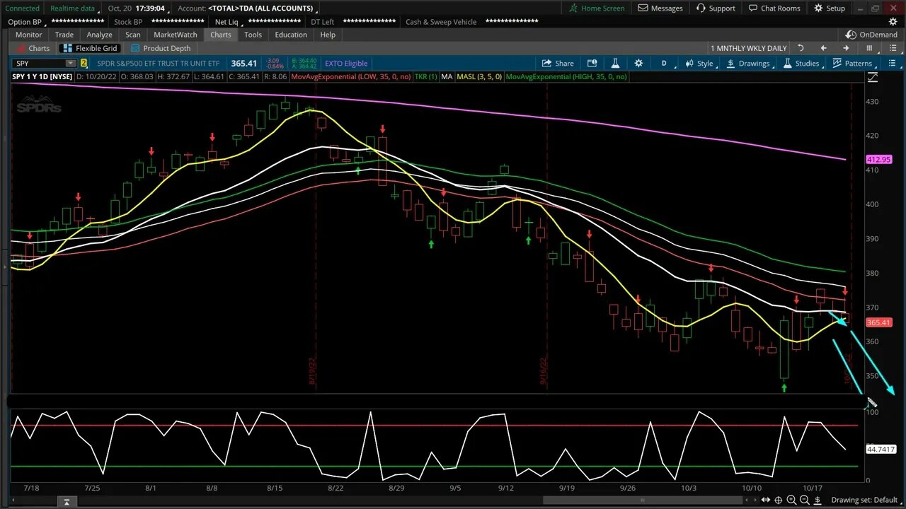Click the 412.95 magenta price bubble
Screen dimensions: 906x509
click(x=878, y=160)
